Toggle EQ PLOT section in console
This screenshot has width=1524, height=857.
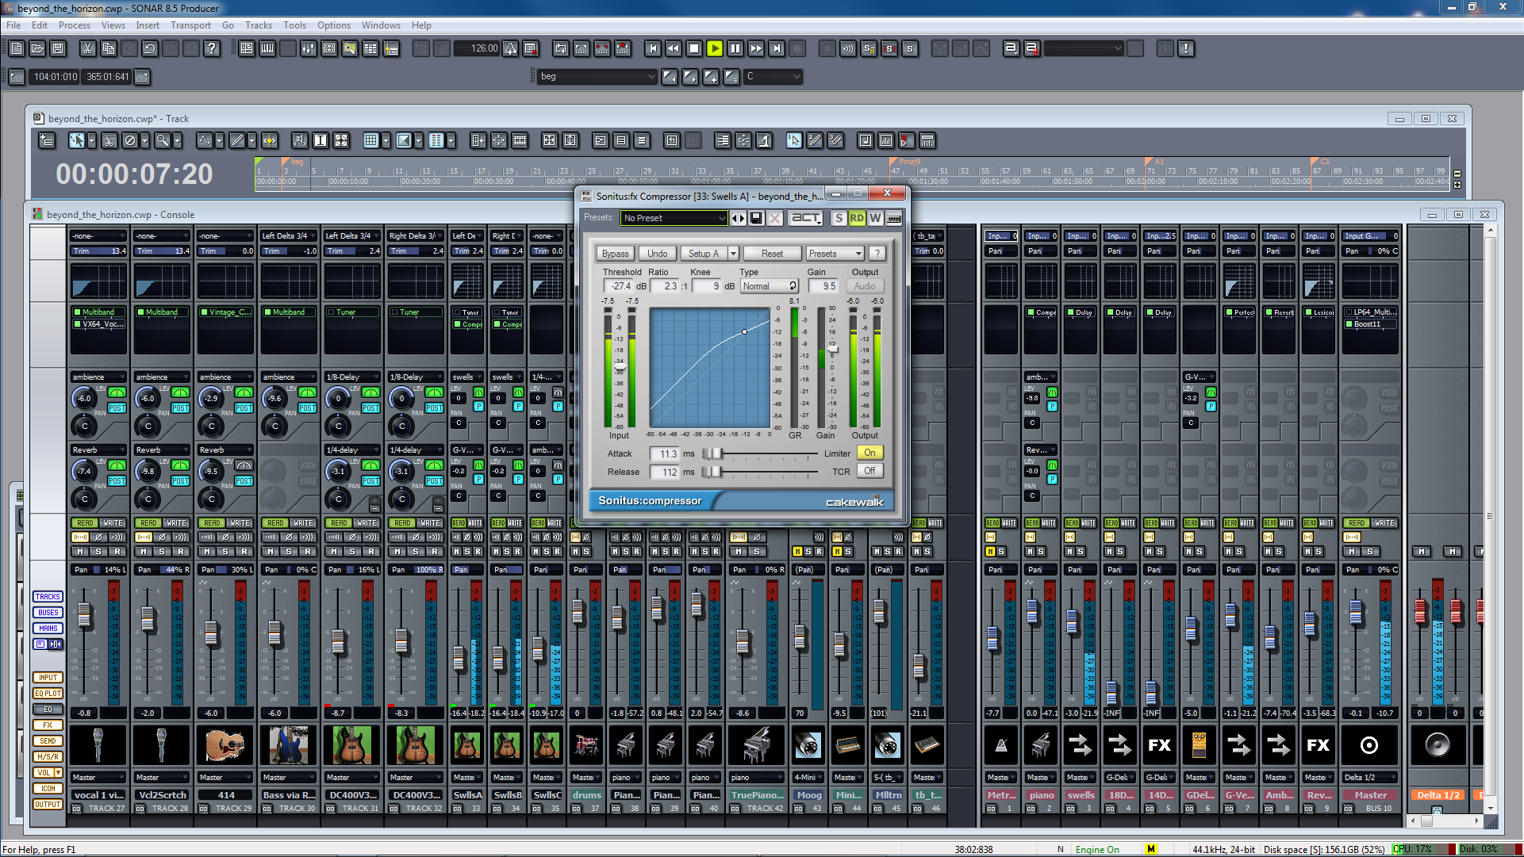pos(48,694)
